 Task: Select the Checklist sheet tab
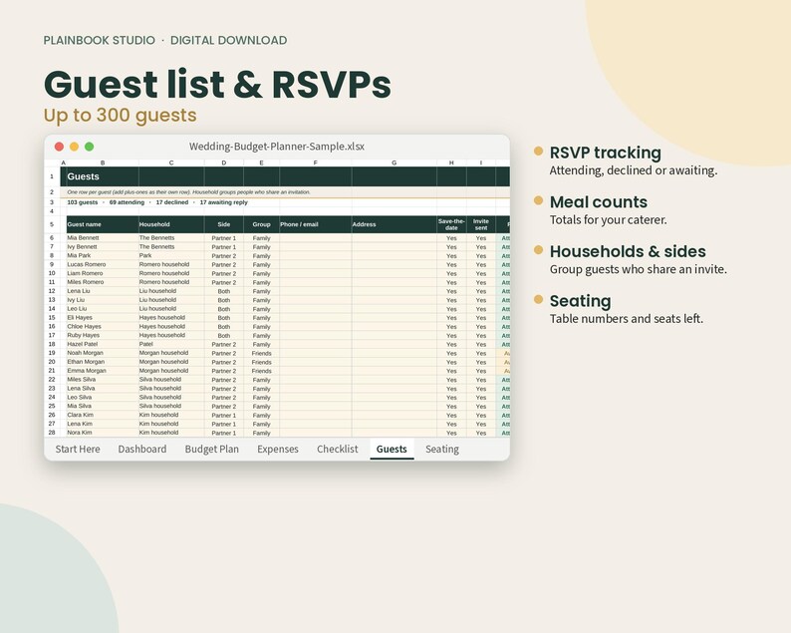click(x=338, y=449)
